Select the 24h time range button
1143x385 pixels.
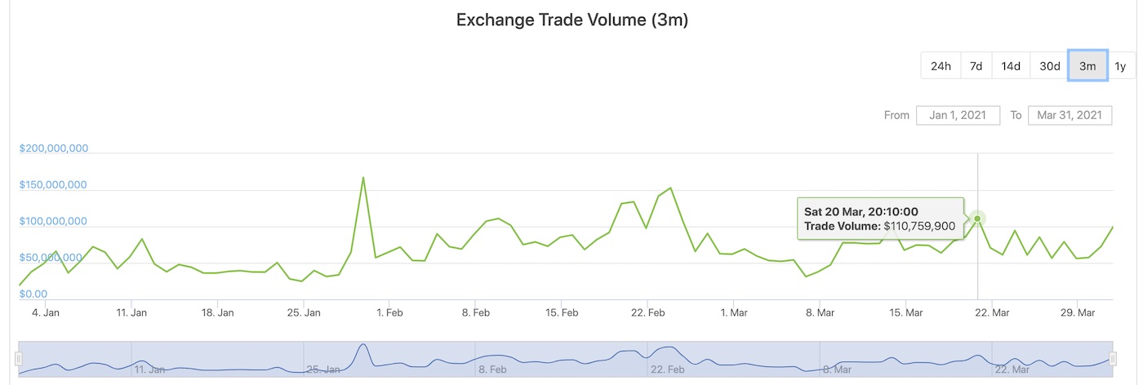click(941, 66)
